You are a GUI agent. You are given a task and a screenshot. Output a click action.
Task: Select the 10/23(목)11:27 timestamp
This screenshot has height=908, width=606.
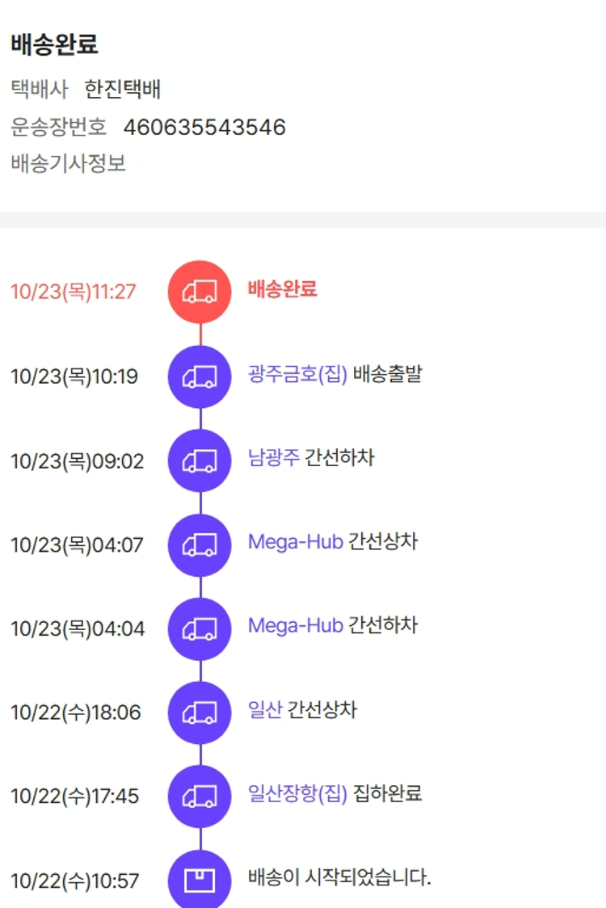click(x=74, y=292)
